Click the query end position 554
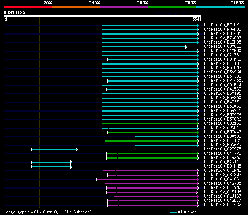248x215 pixels. tap(196, 19)
